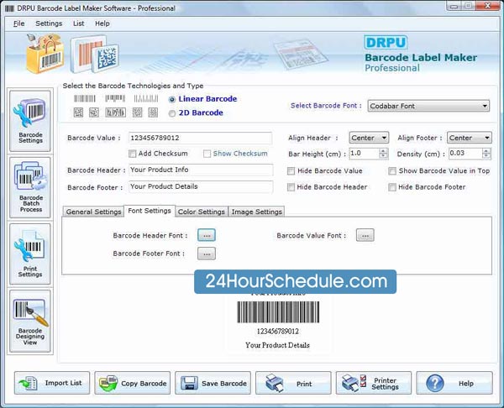Screen dimensions: 504x408
Task: Increase Bar Height value
Action: [x=383, y=150]
